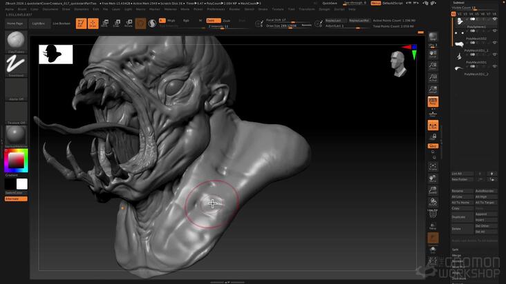The height and width of the screenshot is (284, 506).
Task: Click the Rename button
Action: pyautogui.click(x=462, y=191)
